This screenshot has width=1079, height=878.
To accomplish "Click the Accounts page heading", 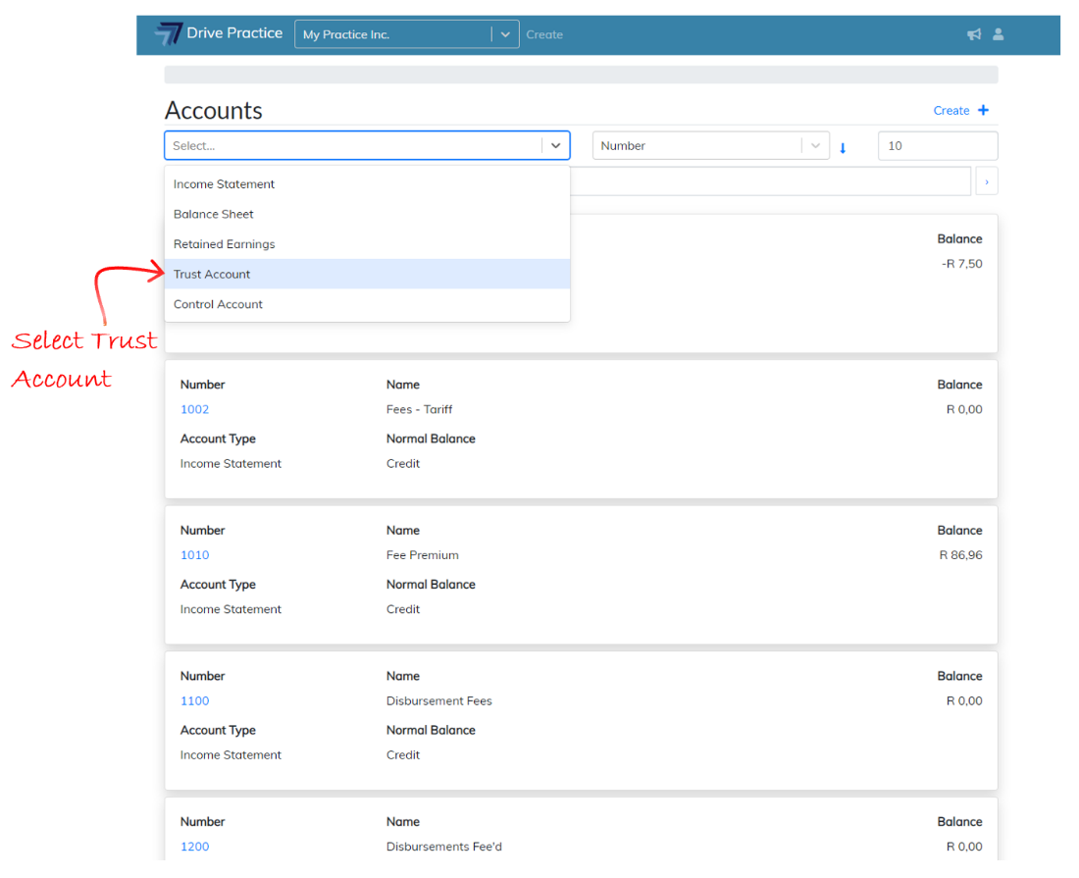I will tap(213, 110).
